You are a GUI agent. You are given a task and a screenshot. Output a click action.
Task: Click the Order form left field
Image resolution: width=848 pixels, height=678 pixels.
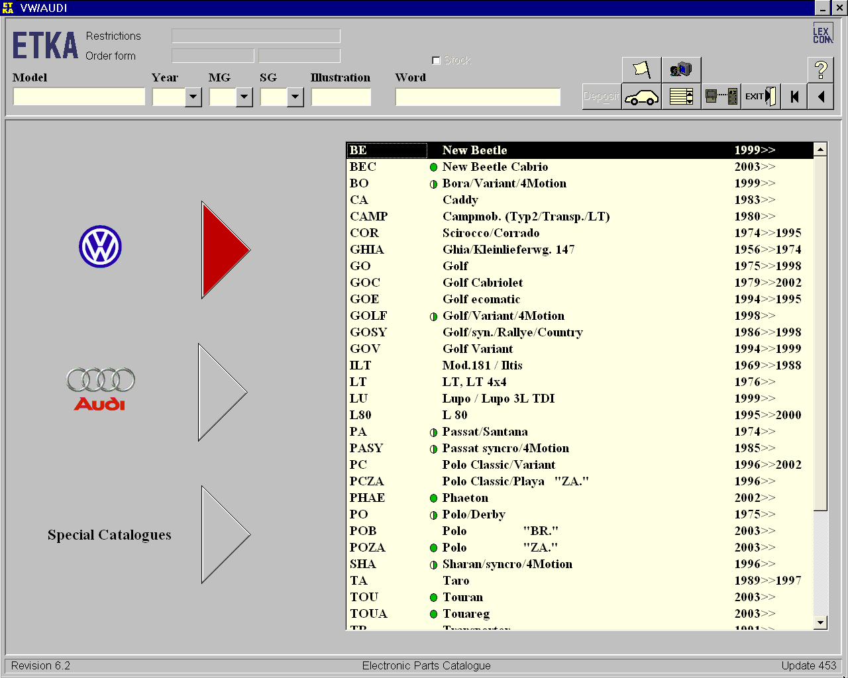tap(213, 56)
